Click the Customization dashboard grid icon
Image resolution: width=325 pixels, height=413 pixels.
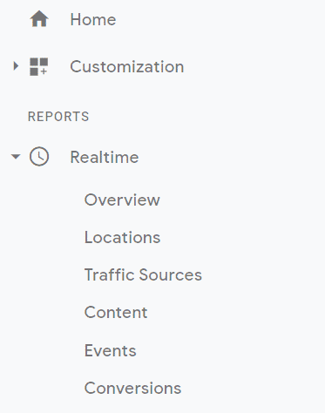pos(39,66)
